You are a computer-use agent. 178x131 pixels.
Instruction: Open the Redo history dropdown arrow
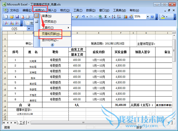pos(95,17)
